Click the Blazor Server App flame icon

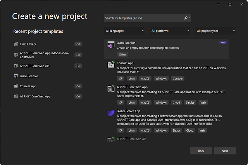tap(110, 113)
